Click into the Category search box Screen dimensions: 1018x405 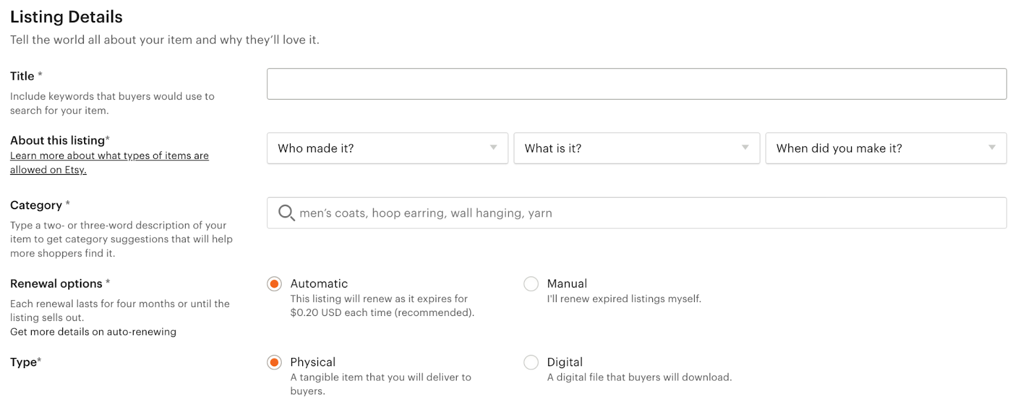pos(637,213)
